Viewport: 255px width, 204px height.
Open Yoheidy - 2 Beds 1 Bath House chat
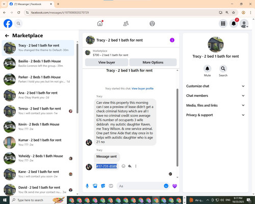click(38, 159)
